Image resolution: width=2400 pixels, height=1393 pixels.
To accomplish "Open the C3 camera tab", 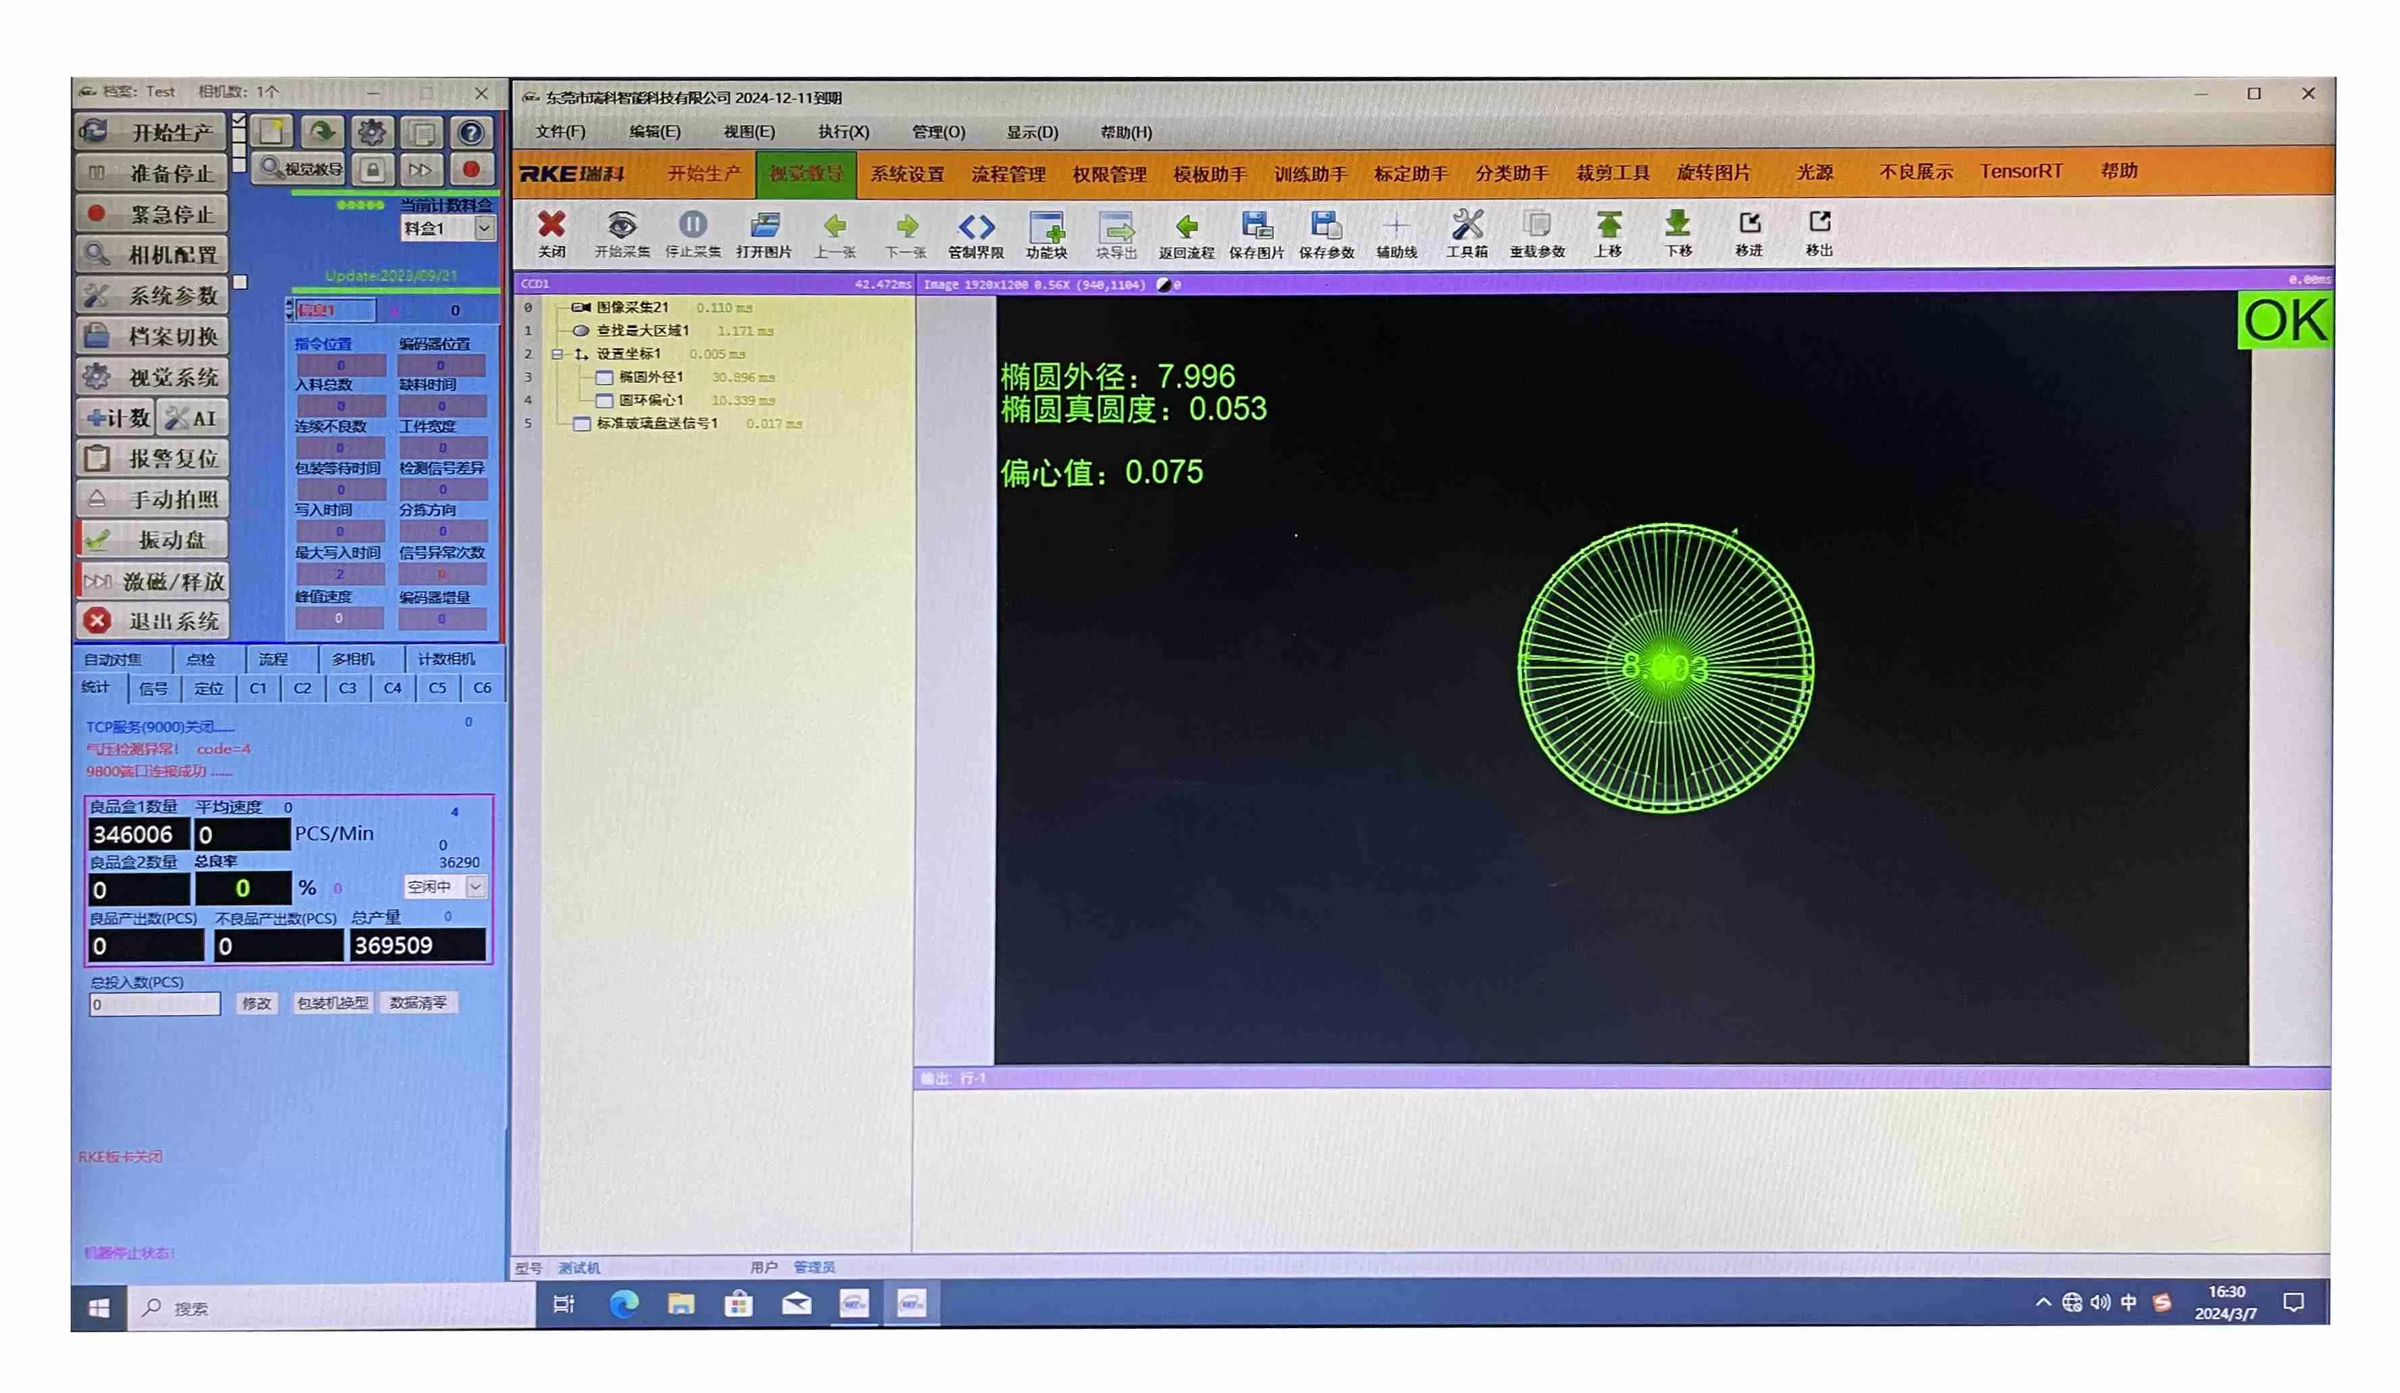I will [x=347, y=689].
